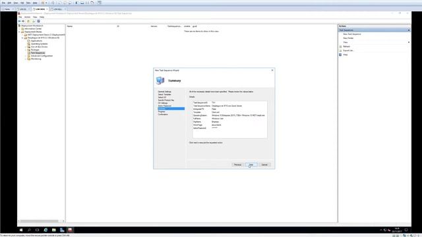
Task: Open the VMware Tabs menu
Action: [x=28, y=3]
